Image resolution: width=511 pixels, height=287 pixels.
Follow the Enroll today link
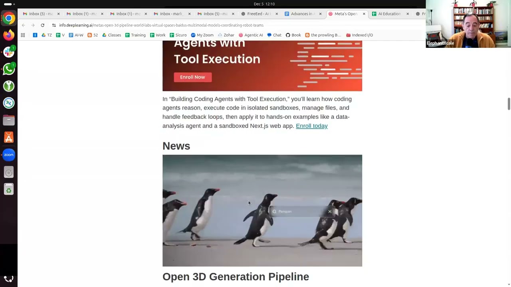[311, 126]
